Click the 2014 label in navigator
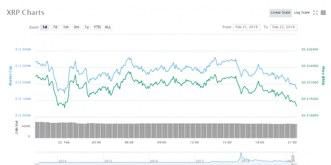331x165 pixels. tap(62, 161)
